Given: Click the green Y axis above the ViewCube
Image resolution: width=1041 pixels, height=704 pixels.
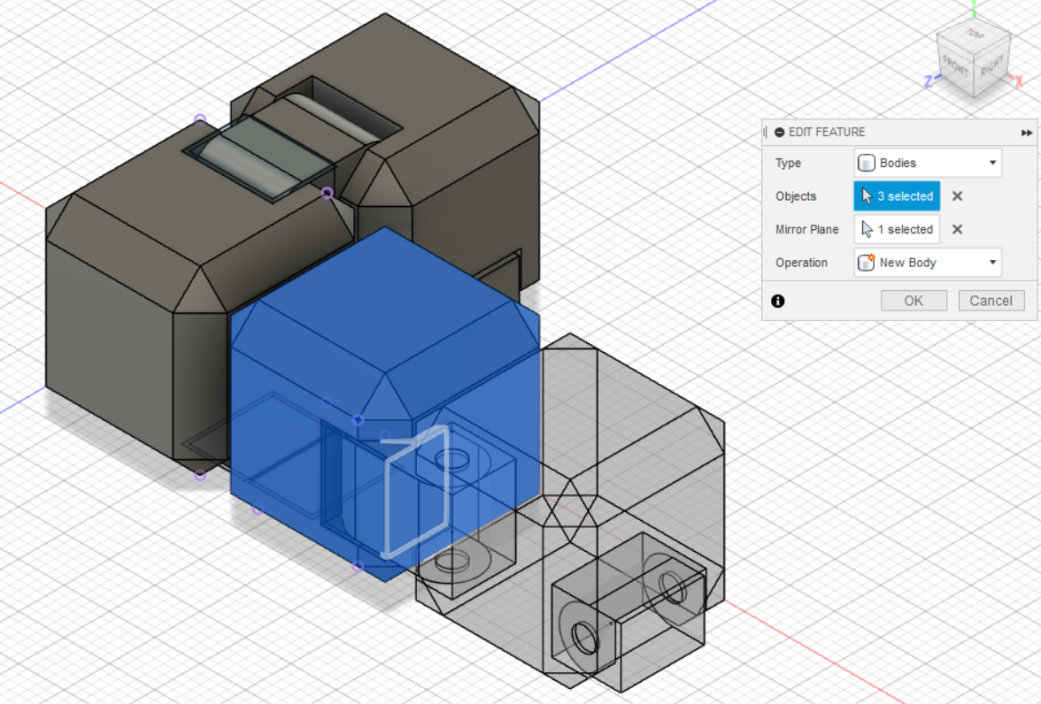Looking at the screenshot, I should [x=974, y=9].
